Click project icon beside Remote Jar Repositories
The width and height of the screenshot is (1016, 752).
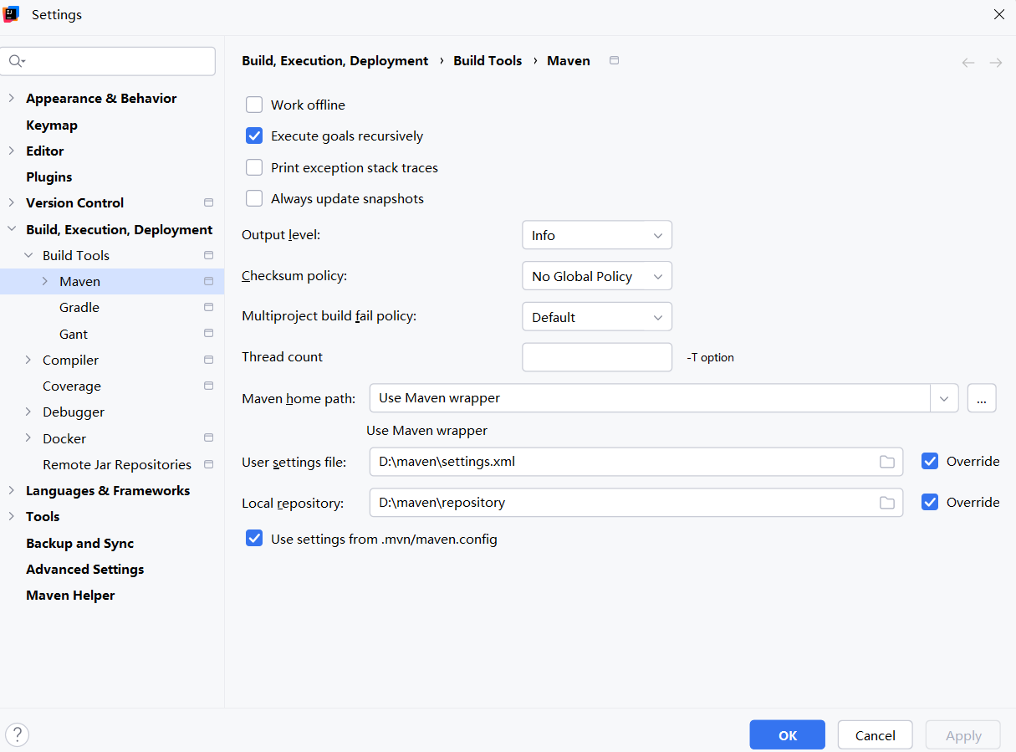(208, 464)
